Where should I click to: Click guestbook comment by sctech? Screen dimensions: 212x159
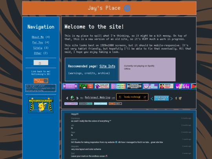[x=117, y=142]
